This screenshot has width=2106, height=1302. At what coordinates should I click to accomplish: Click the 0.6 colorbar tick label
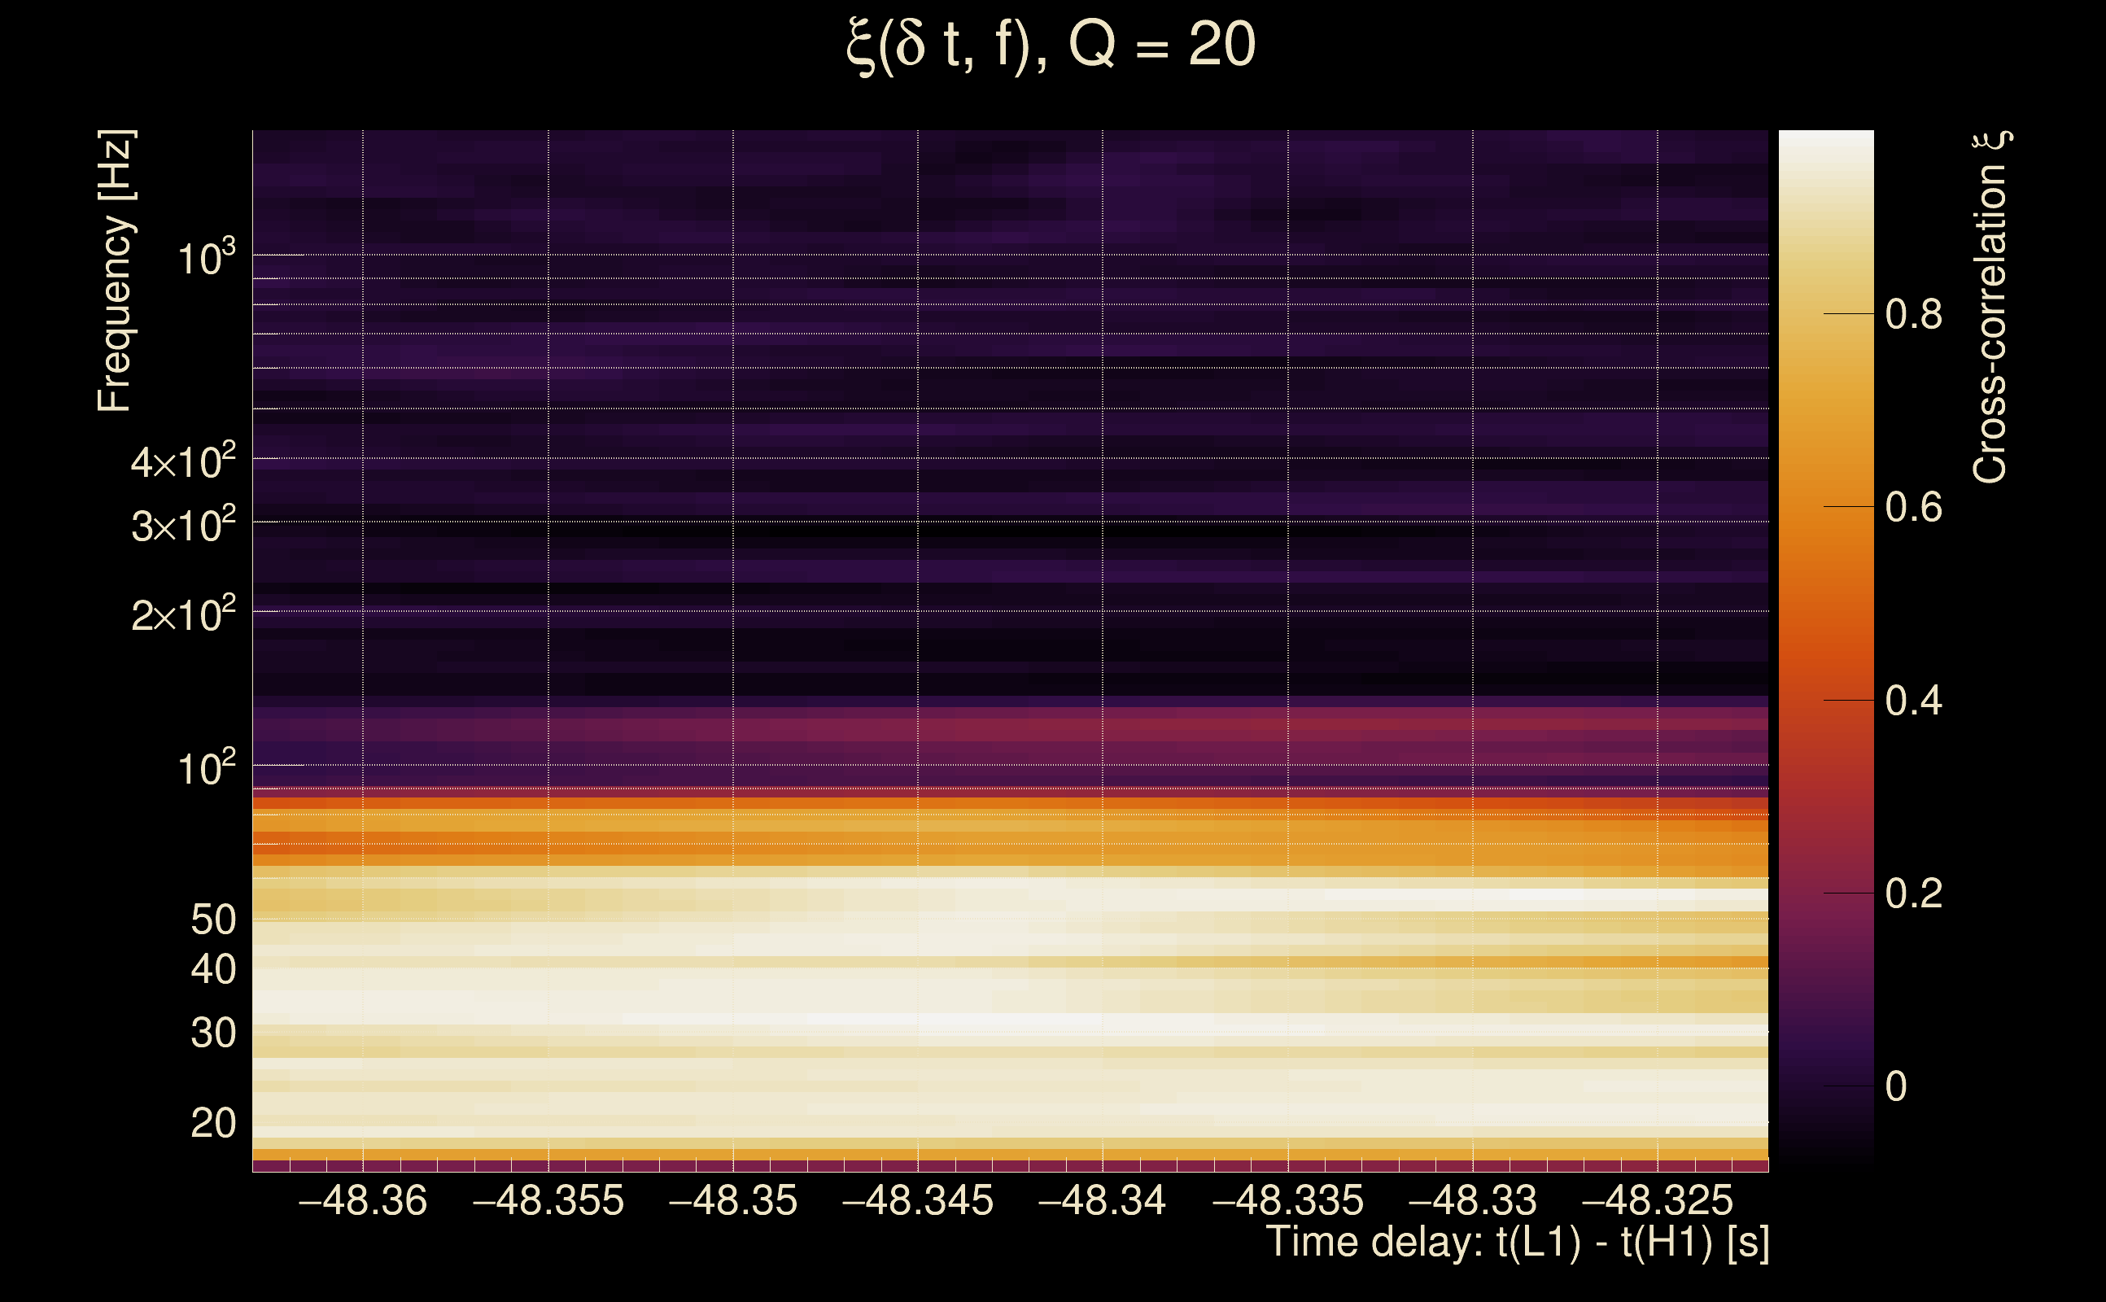coord(1913,507)
